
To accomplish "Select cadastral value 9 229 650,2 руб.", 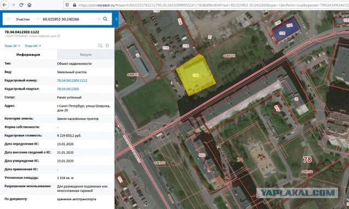I will click(69, 135).
